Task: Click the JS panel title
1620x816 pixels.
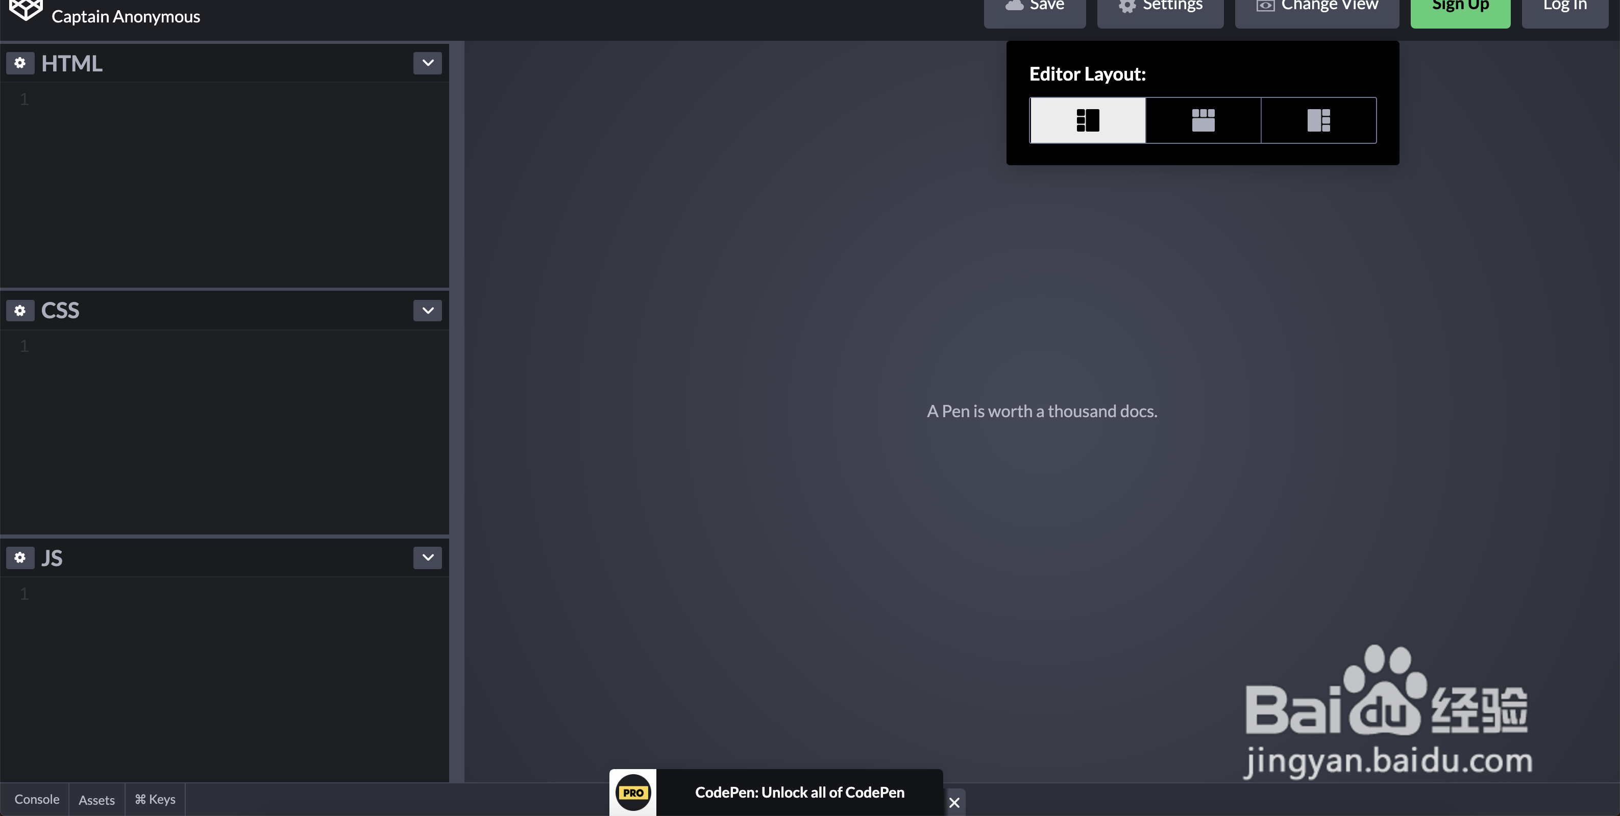Action: 52,558
